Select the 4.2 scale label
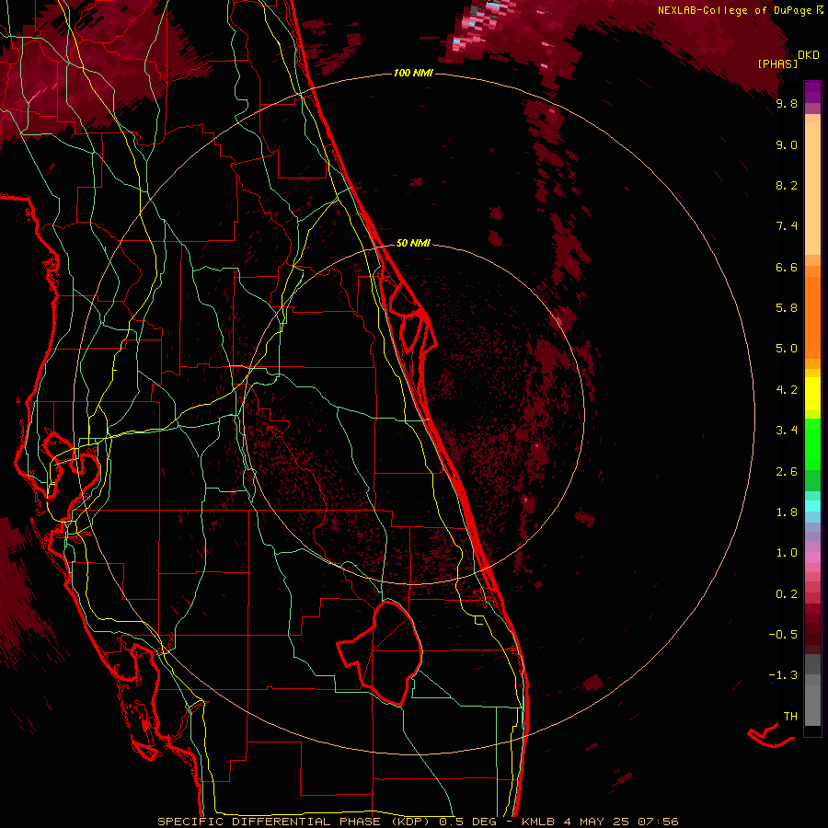828x828 pixels. (x=787, y=390)
